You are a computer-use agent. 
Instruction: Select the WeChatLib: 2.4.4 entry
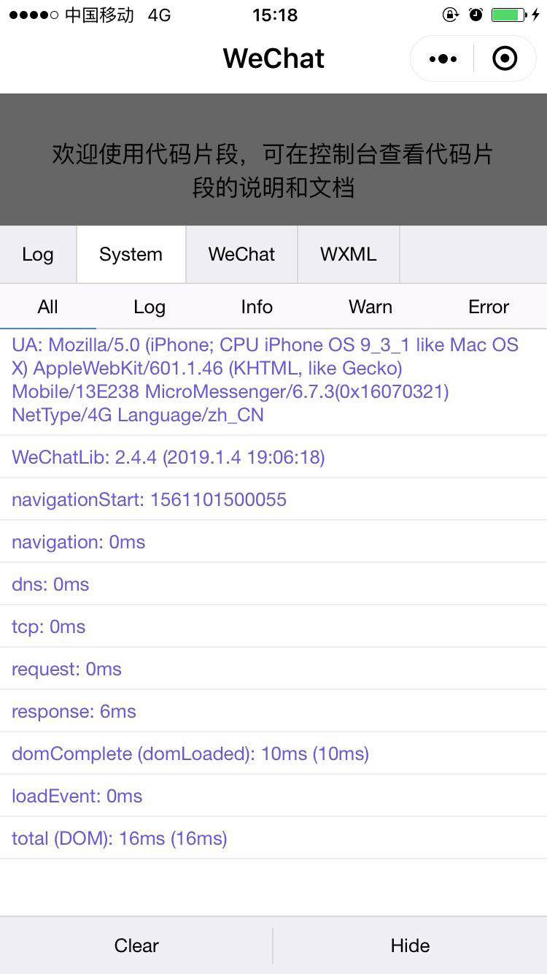(273, 457)
